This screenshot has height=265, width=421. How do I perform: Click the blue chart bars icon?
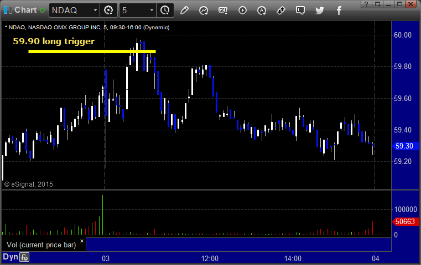(8, 10)
